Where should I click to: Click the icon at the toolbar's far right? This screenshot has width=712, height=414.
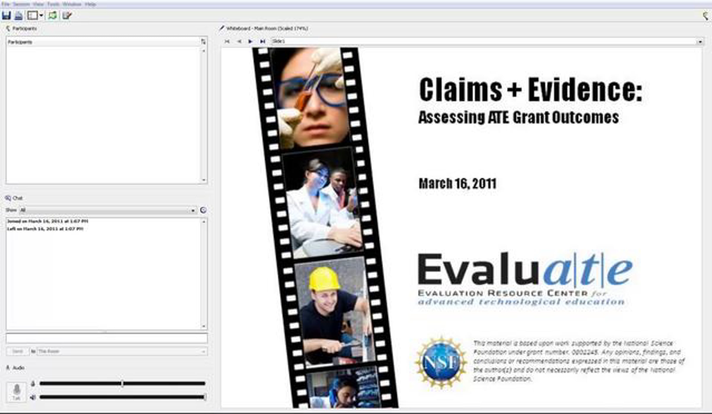[x=706, y=16]
